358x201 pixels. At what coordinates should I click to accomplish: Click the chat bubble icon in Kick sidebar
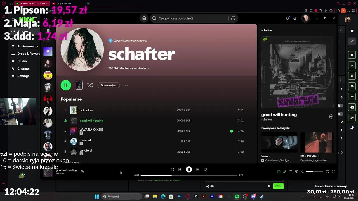[352, 86]
